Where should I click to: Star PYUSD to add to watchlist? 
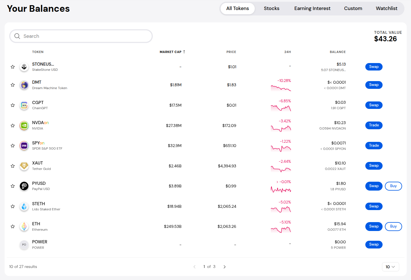[13, 186]
